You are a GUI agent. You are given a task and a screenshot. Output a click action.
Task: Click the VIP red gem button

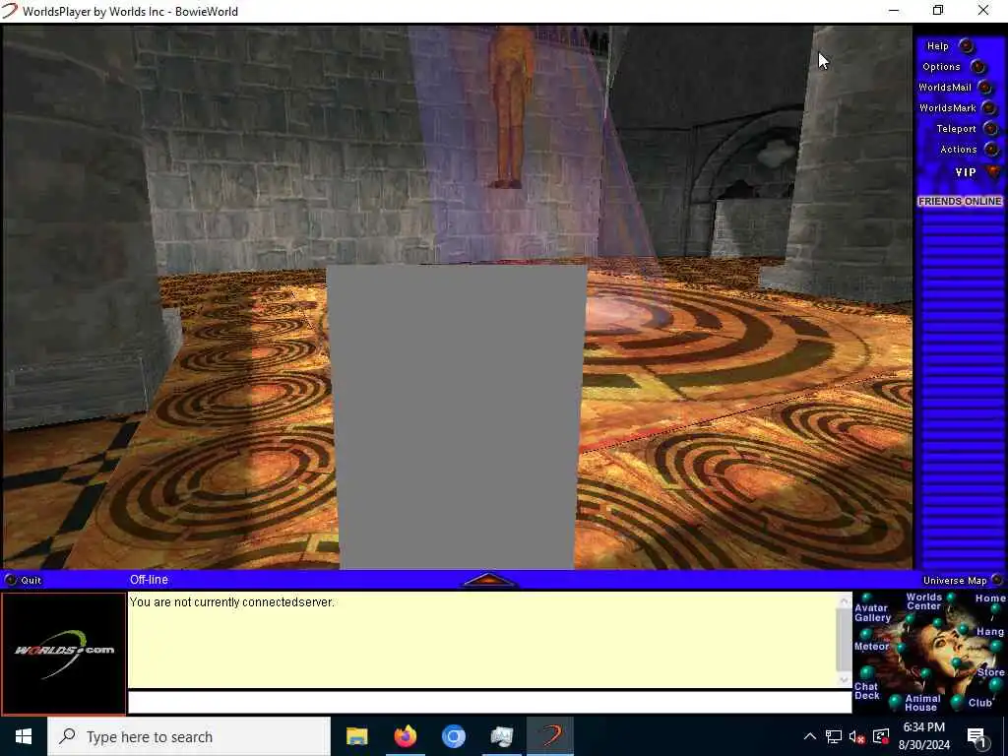pos(994,171)
